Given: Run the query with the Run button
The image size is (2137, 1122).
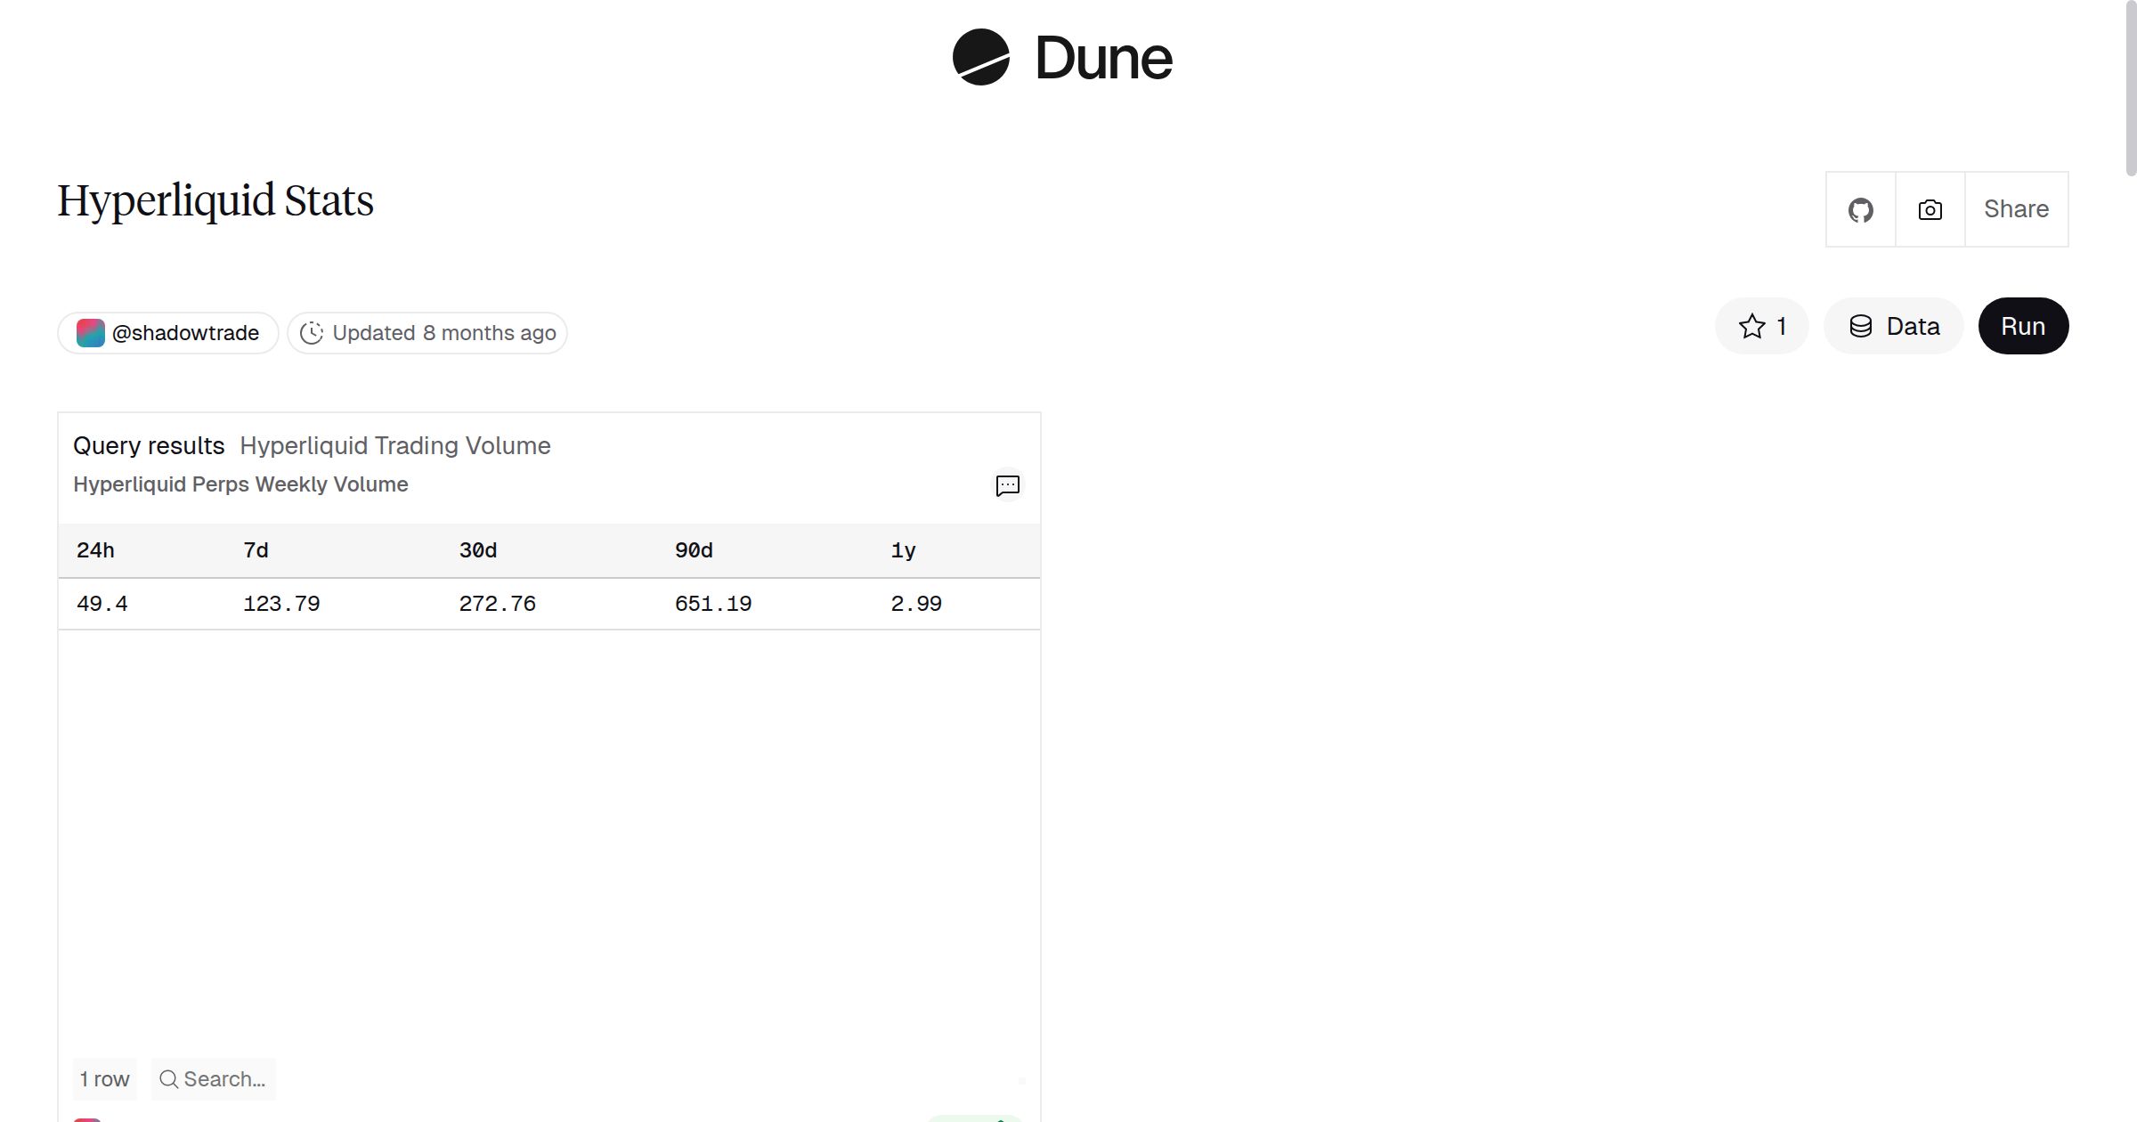Looking at the screenshot, I should (2023, 326).
